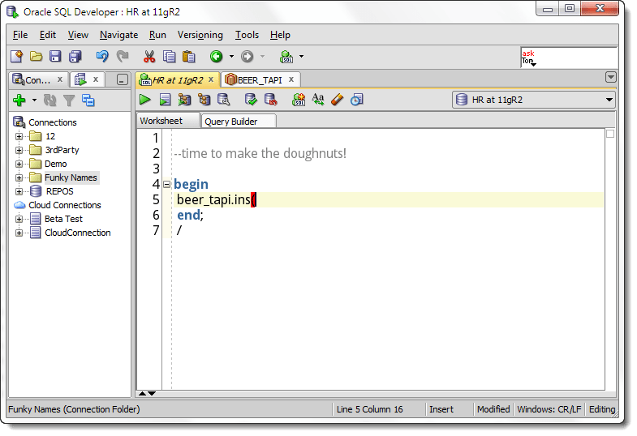The width and height of the screenshot is (637, 436).
Task: Expand the Funky Names folder node
Action: point(19,178)
